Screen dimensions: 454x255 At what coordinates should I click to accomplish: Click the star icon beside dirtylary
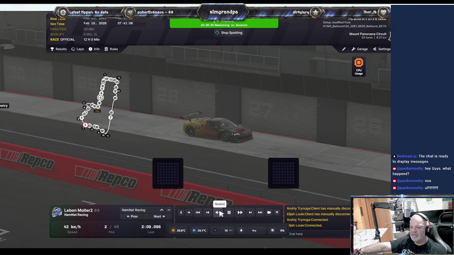click(315, 12)
